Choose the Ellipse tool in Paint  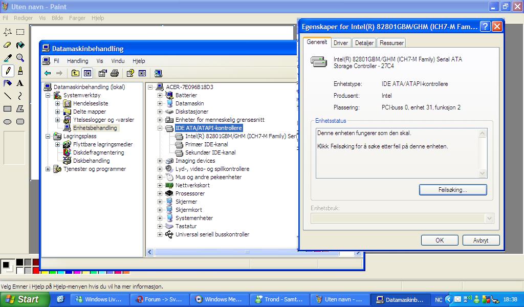tap(8, 122)
